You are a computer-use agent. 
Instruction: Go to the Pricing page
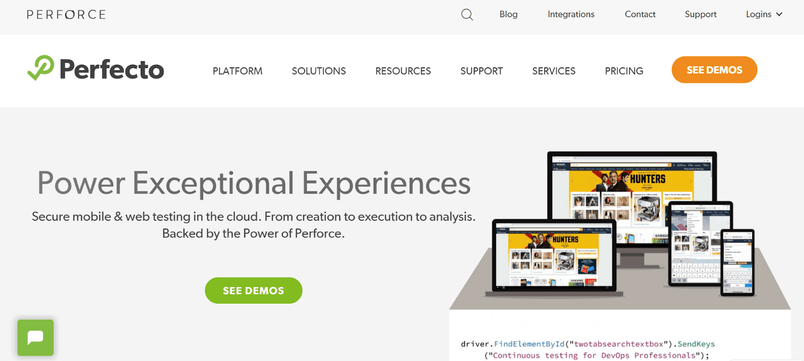pos(624,71)
